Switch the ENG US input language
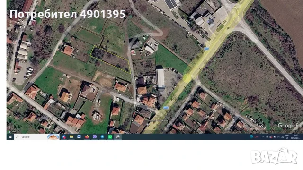The width and height of the screenshot is (303, 170). [287, 137]
